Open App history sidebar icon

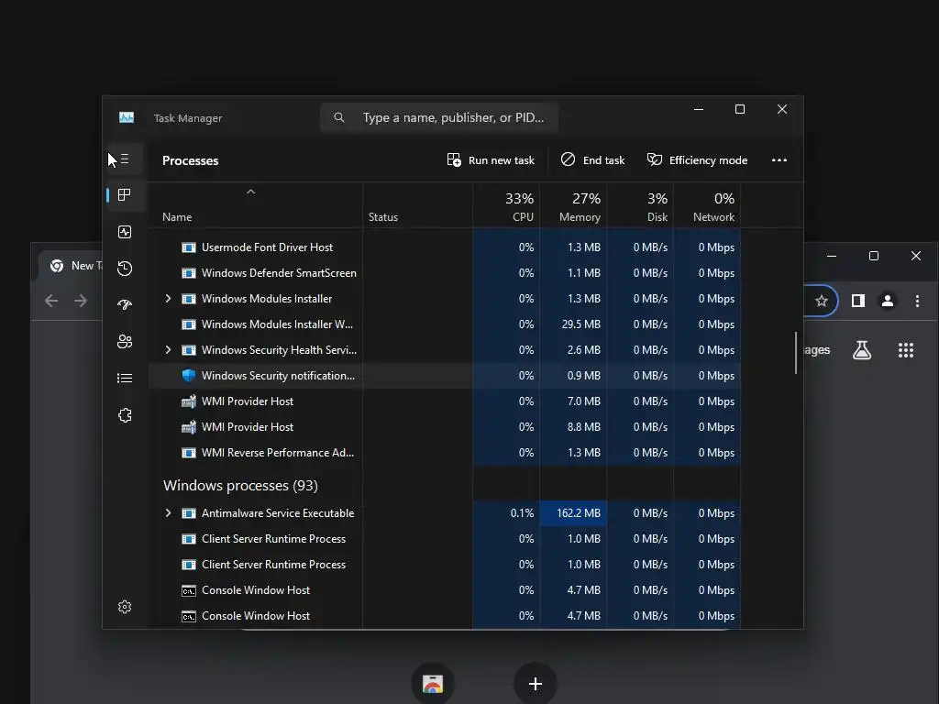tap(125, 269)
